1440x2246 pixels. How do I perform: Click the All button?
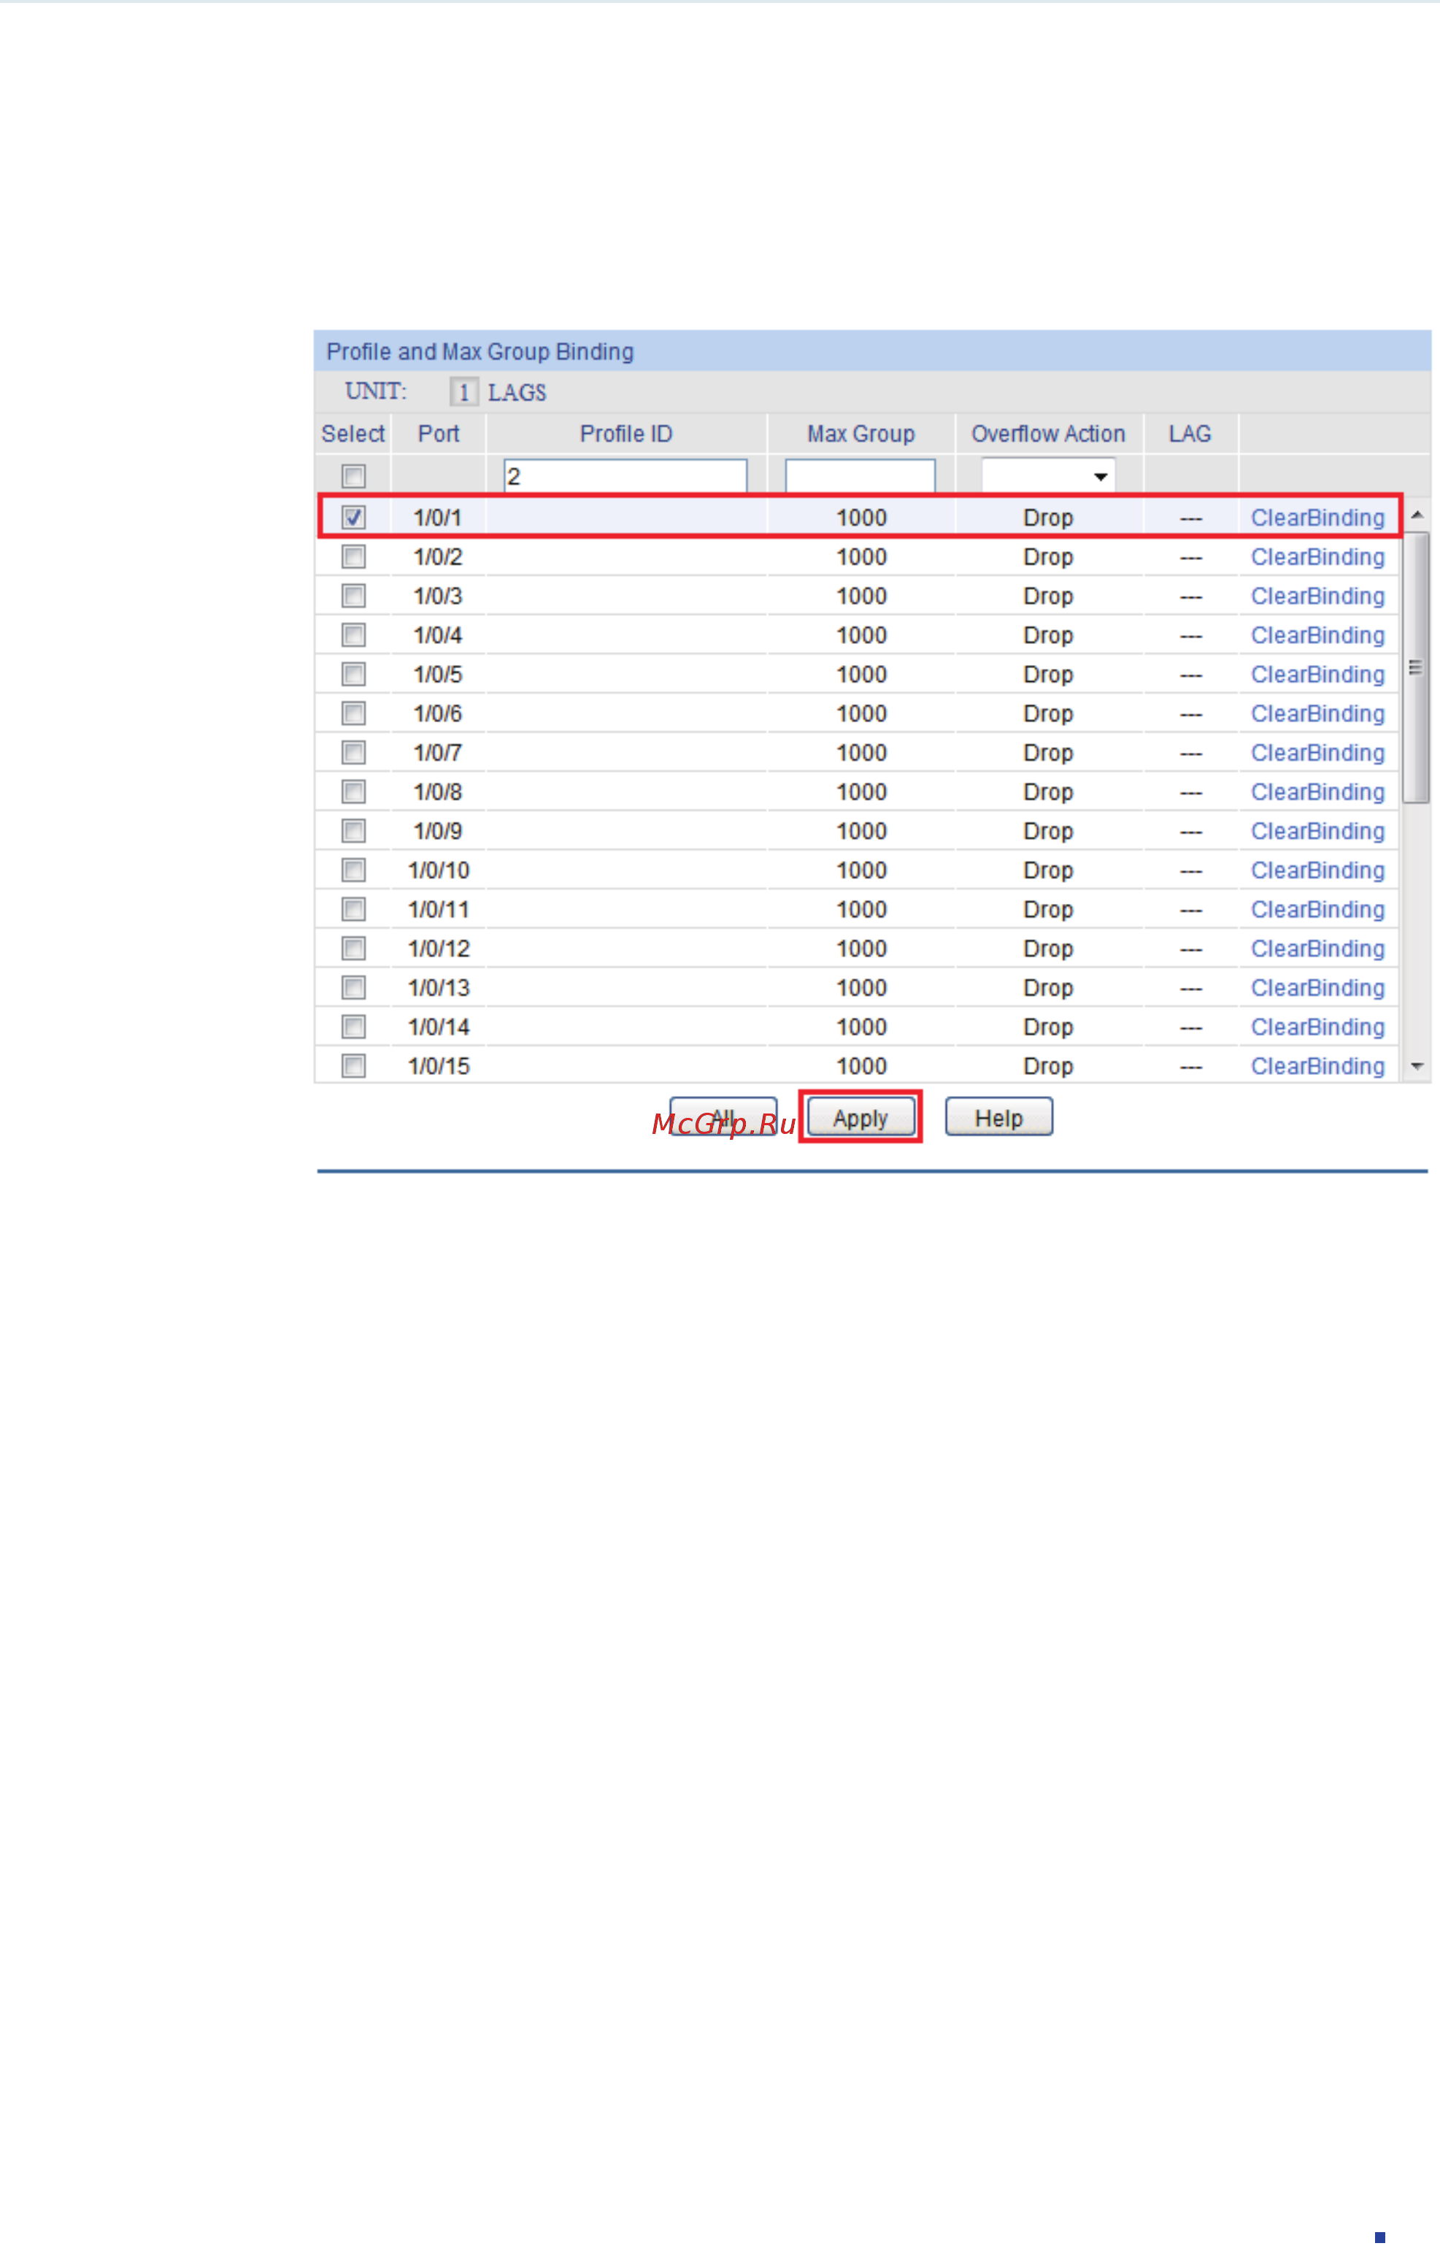click(723, 1118)
